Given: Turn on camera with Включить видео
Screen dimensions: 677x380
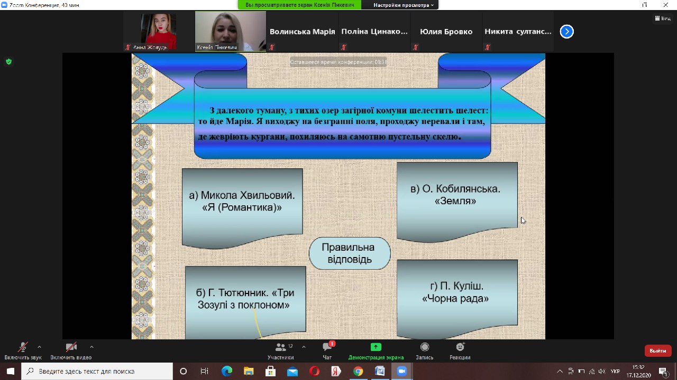Looking at the screenshot, I should [x=71, y=350].
